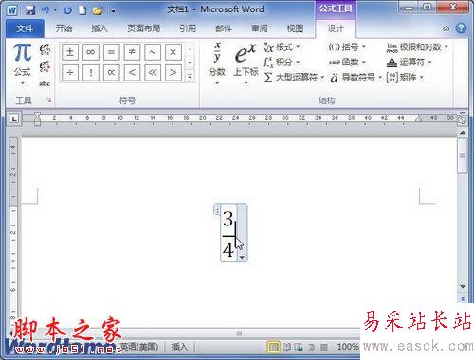The image size is (474, 360).
Task: Open the equation options arrow beside the fraction
Action: point(242,257)
